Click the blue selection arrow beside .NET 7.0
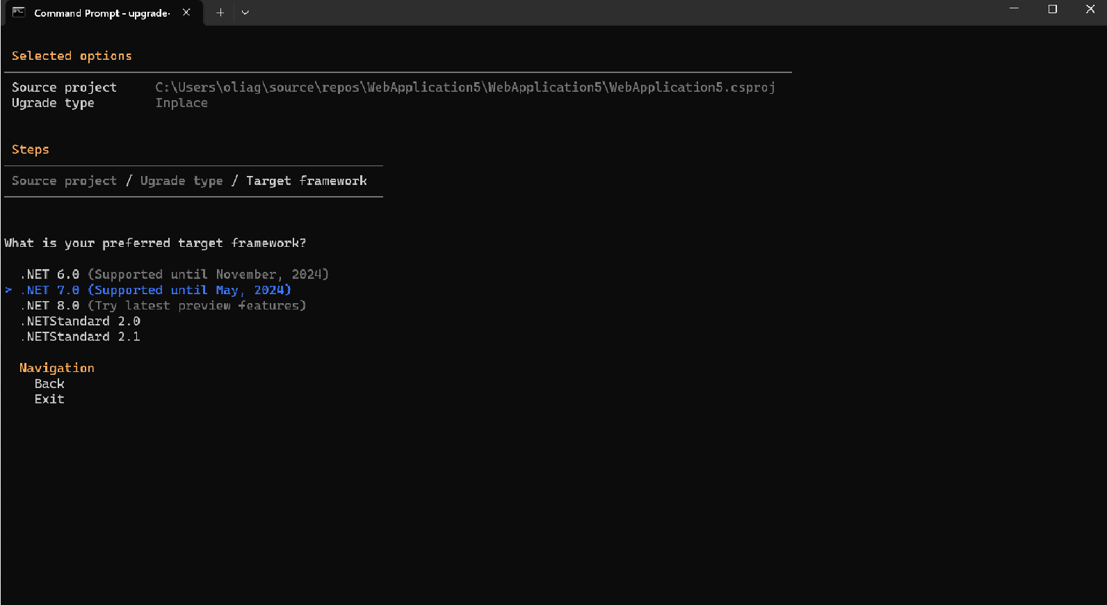Viewport: 1107px width, 605px height. pyautogui.click(x=8, y=290)
